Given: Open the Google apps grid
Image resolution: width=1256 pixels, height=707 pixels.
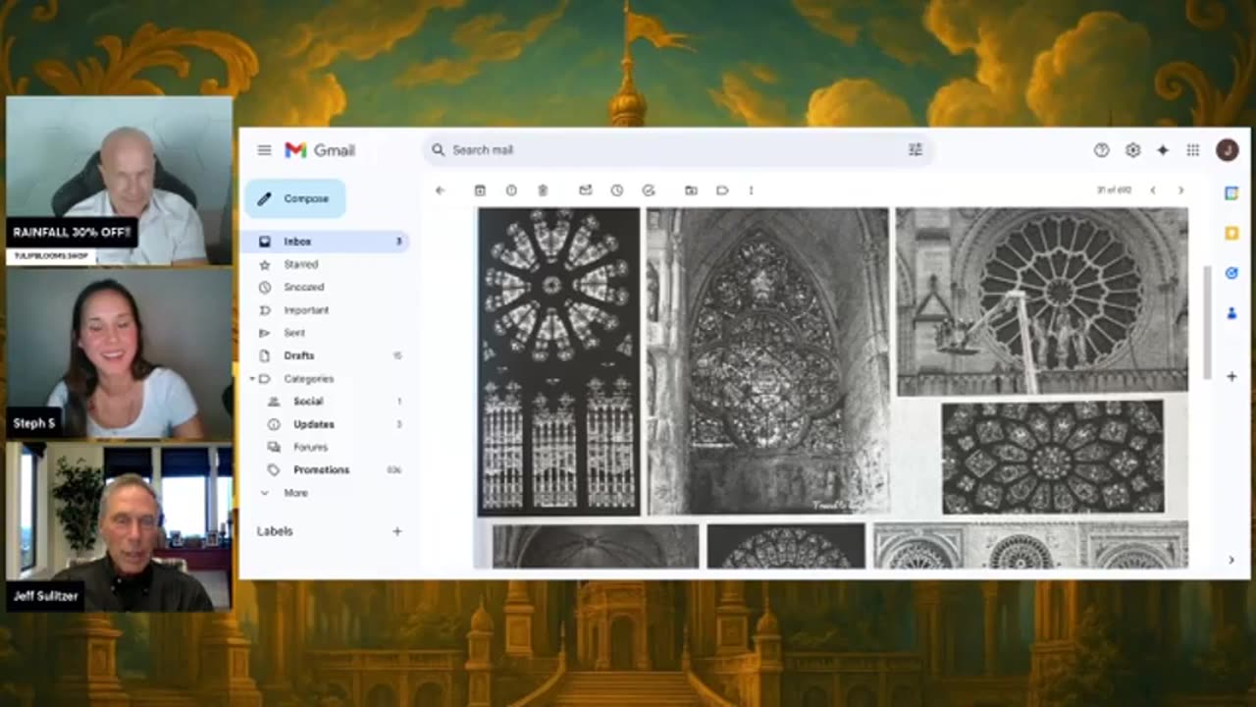Looking at the screenshot, I should click(x=1193, y=150).
